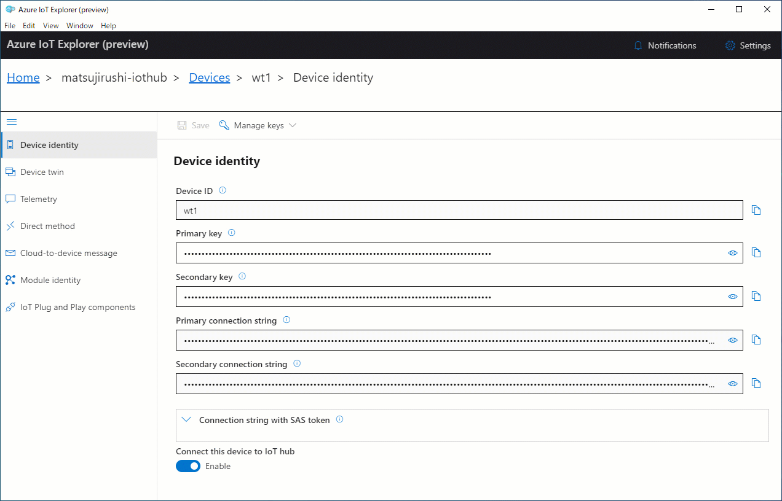This screenshot has height=501, width=782.
Task: Reveal the Primary connection string
Action: point(733,340)
